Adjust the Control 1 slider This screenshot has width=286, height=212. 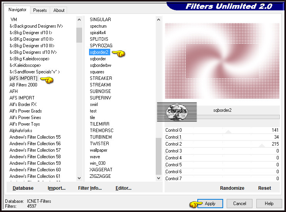tap(222, 137)
